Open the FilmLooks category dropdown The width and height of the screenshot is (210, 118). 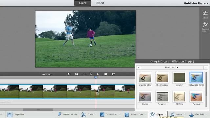(x=172, y=68)
